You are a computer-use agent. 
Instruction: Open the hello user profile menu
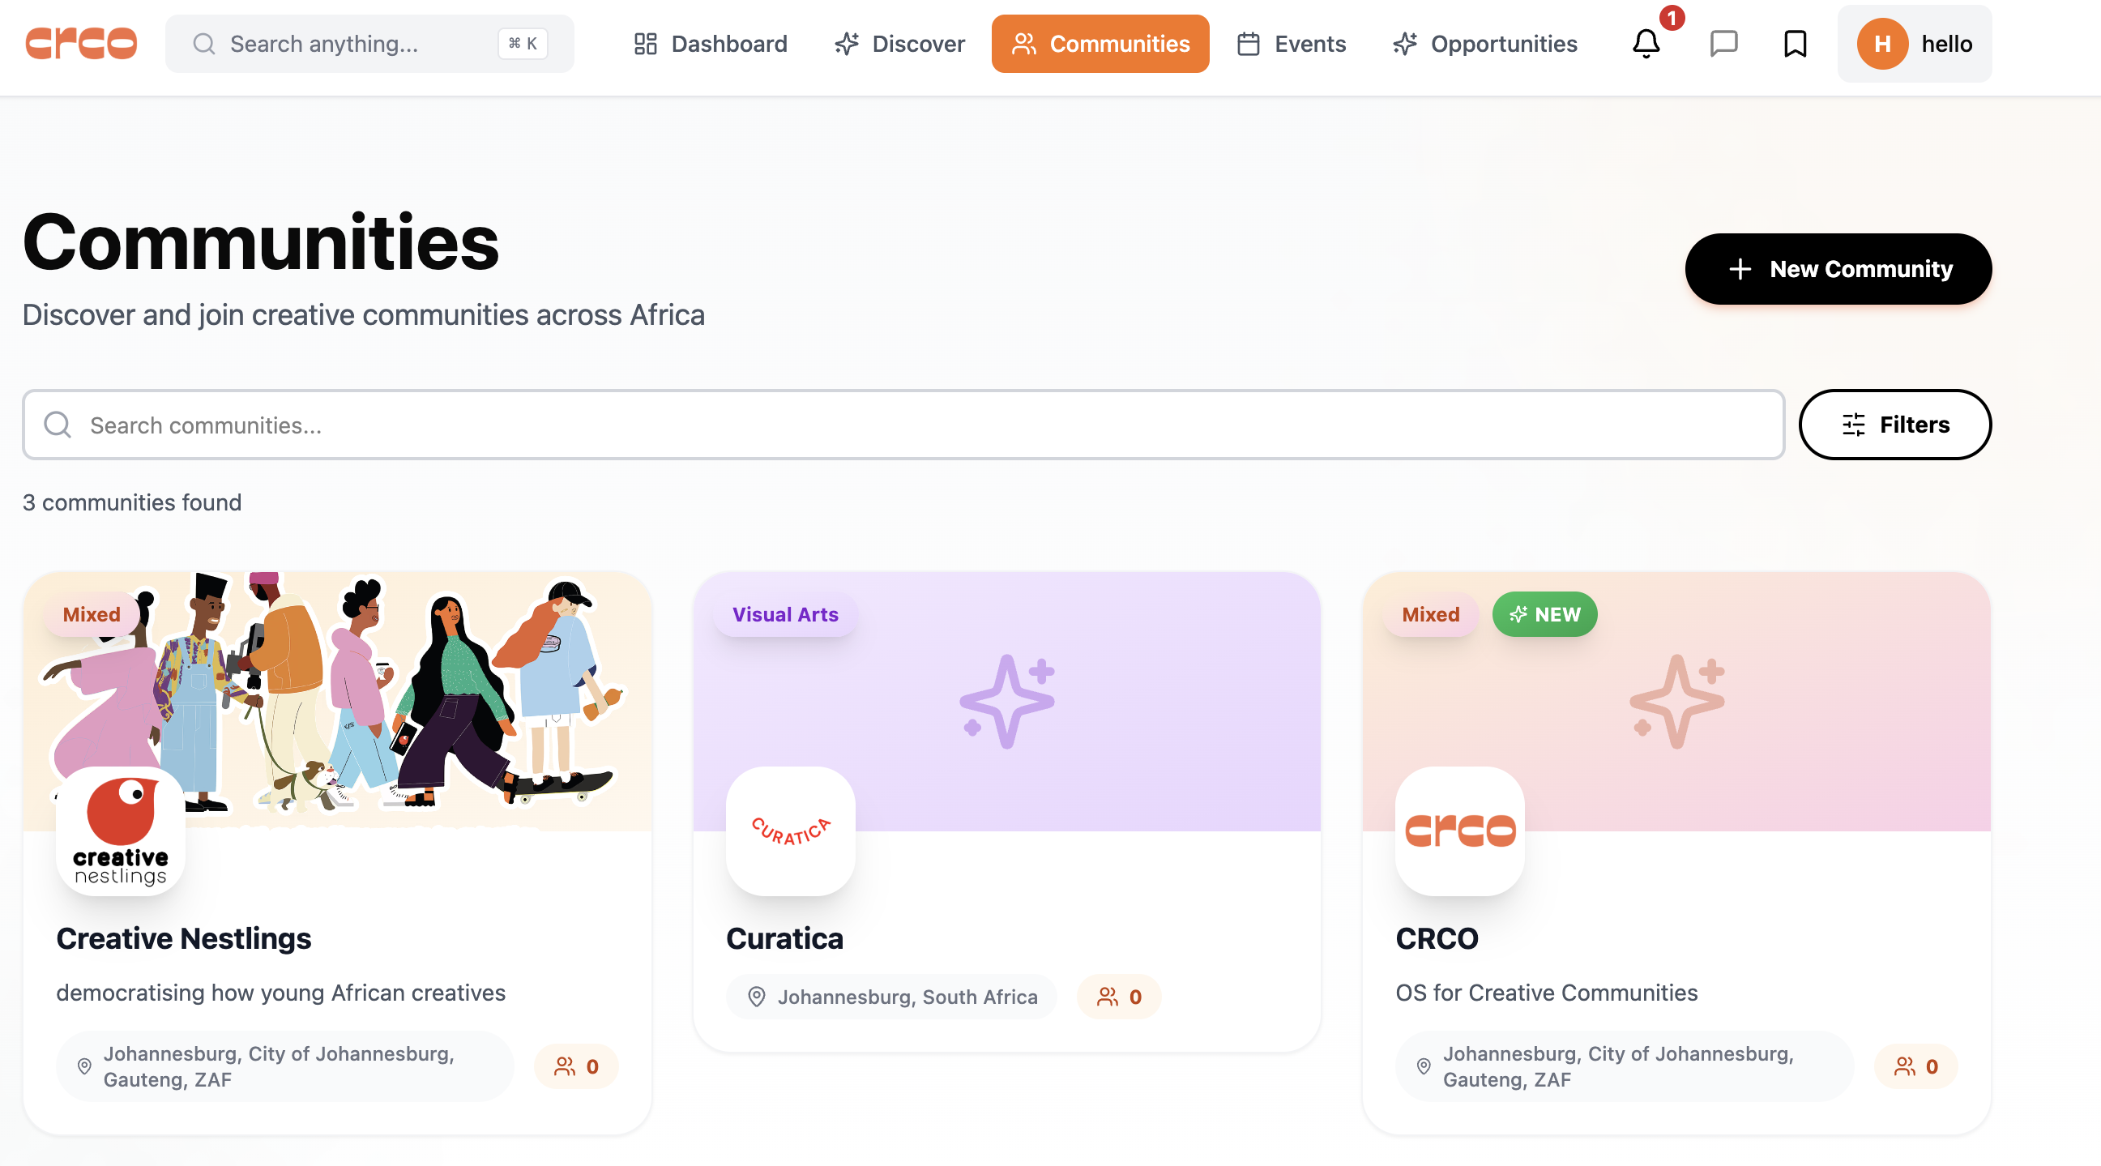pyautogui.click(x=1913, y=43)
